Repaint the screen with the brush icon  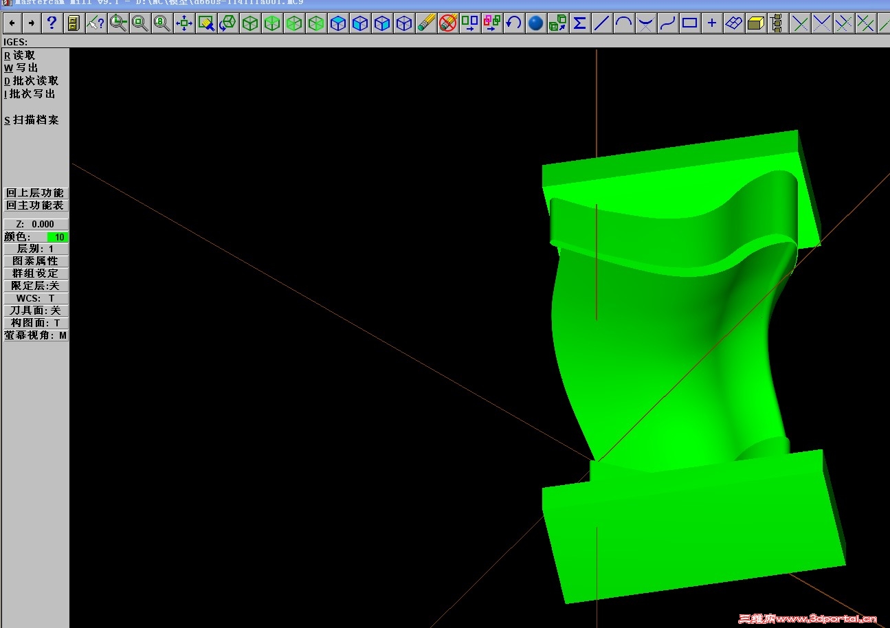[x=205, y=23]
